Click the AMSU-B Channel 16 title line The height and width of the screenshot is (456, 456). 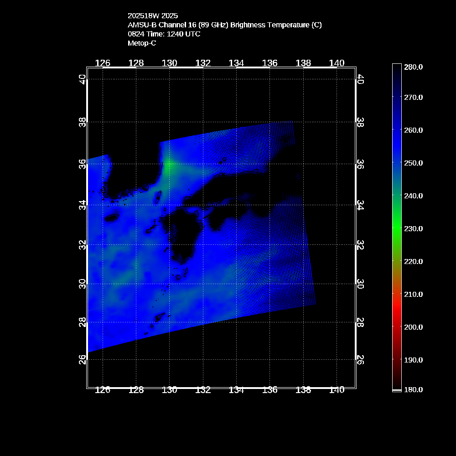coord(224,25)
